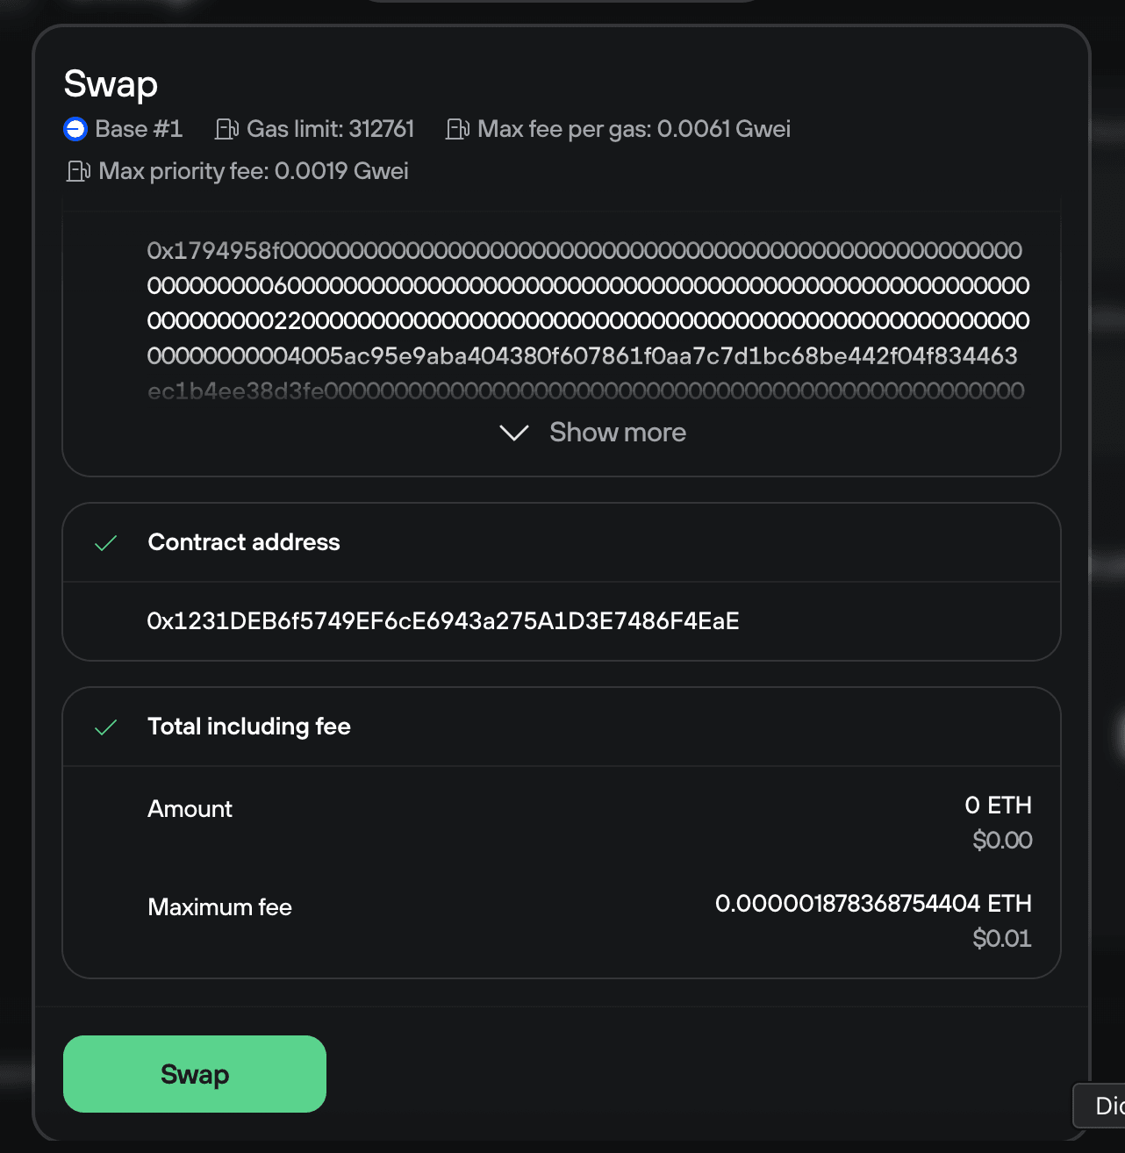Select the Swap title heading
Screen dimensions: 1125x1153
[110, 82]
